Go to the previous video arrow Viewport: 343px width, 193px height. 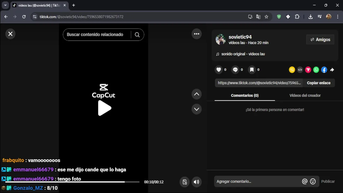click(196, 94)
